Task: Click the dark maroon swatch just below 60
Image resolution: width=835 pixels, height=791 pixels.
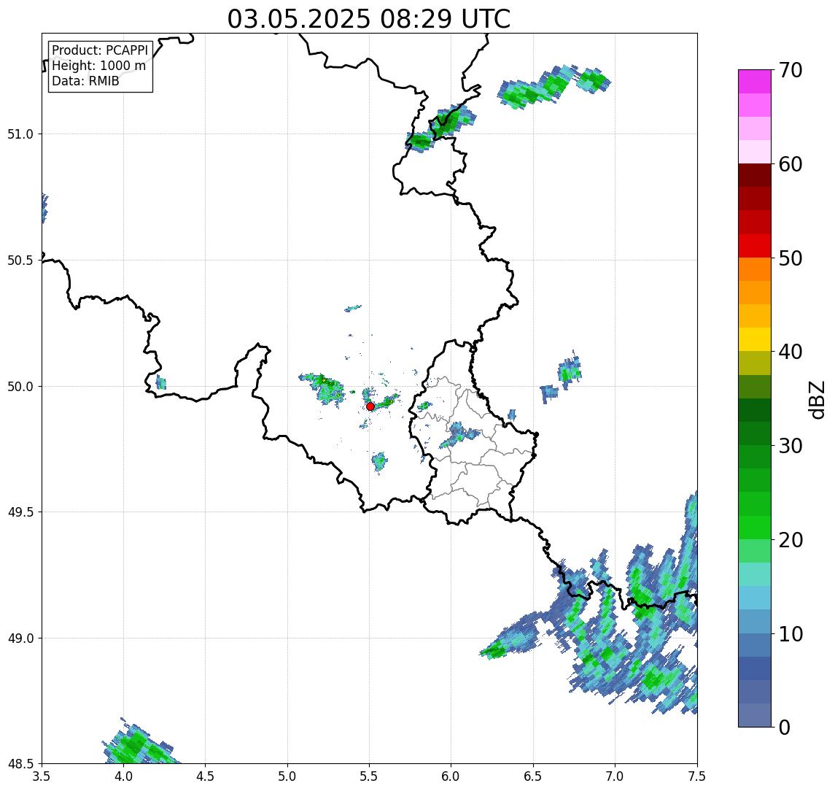Action: coord(755,175)
